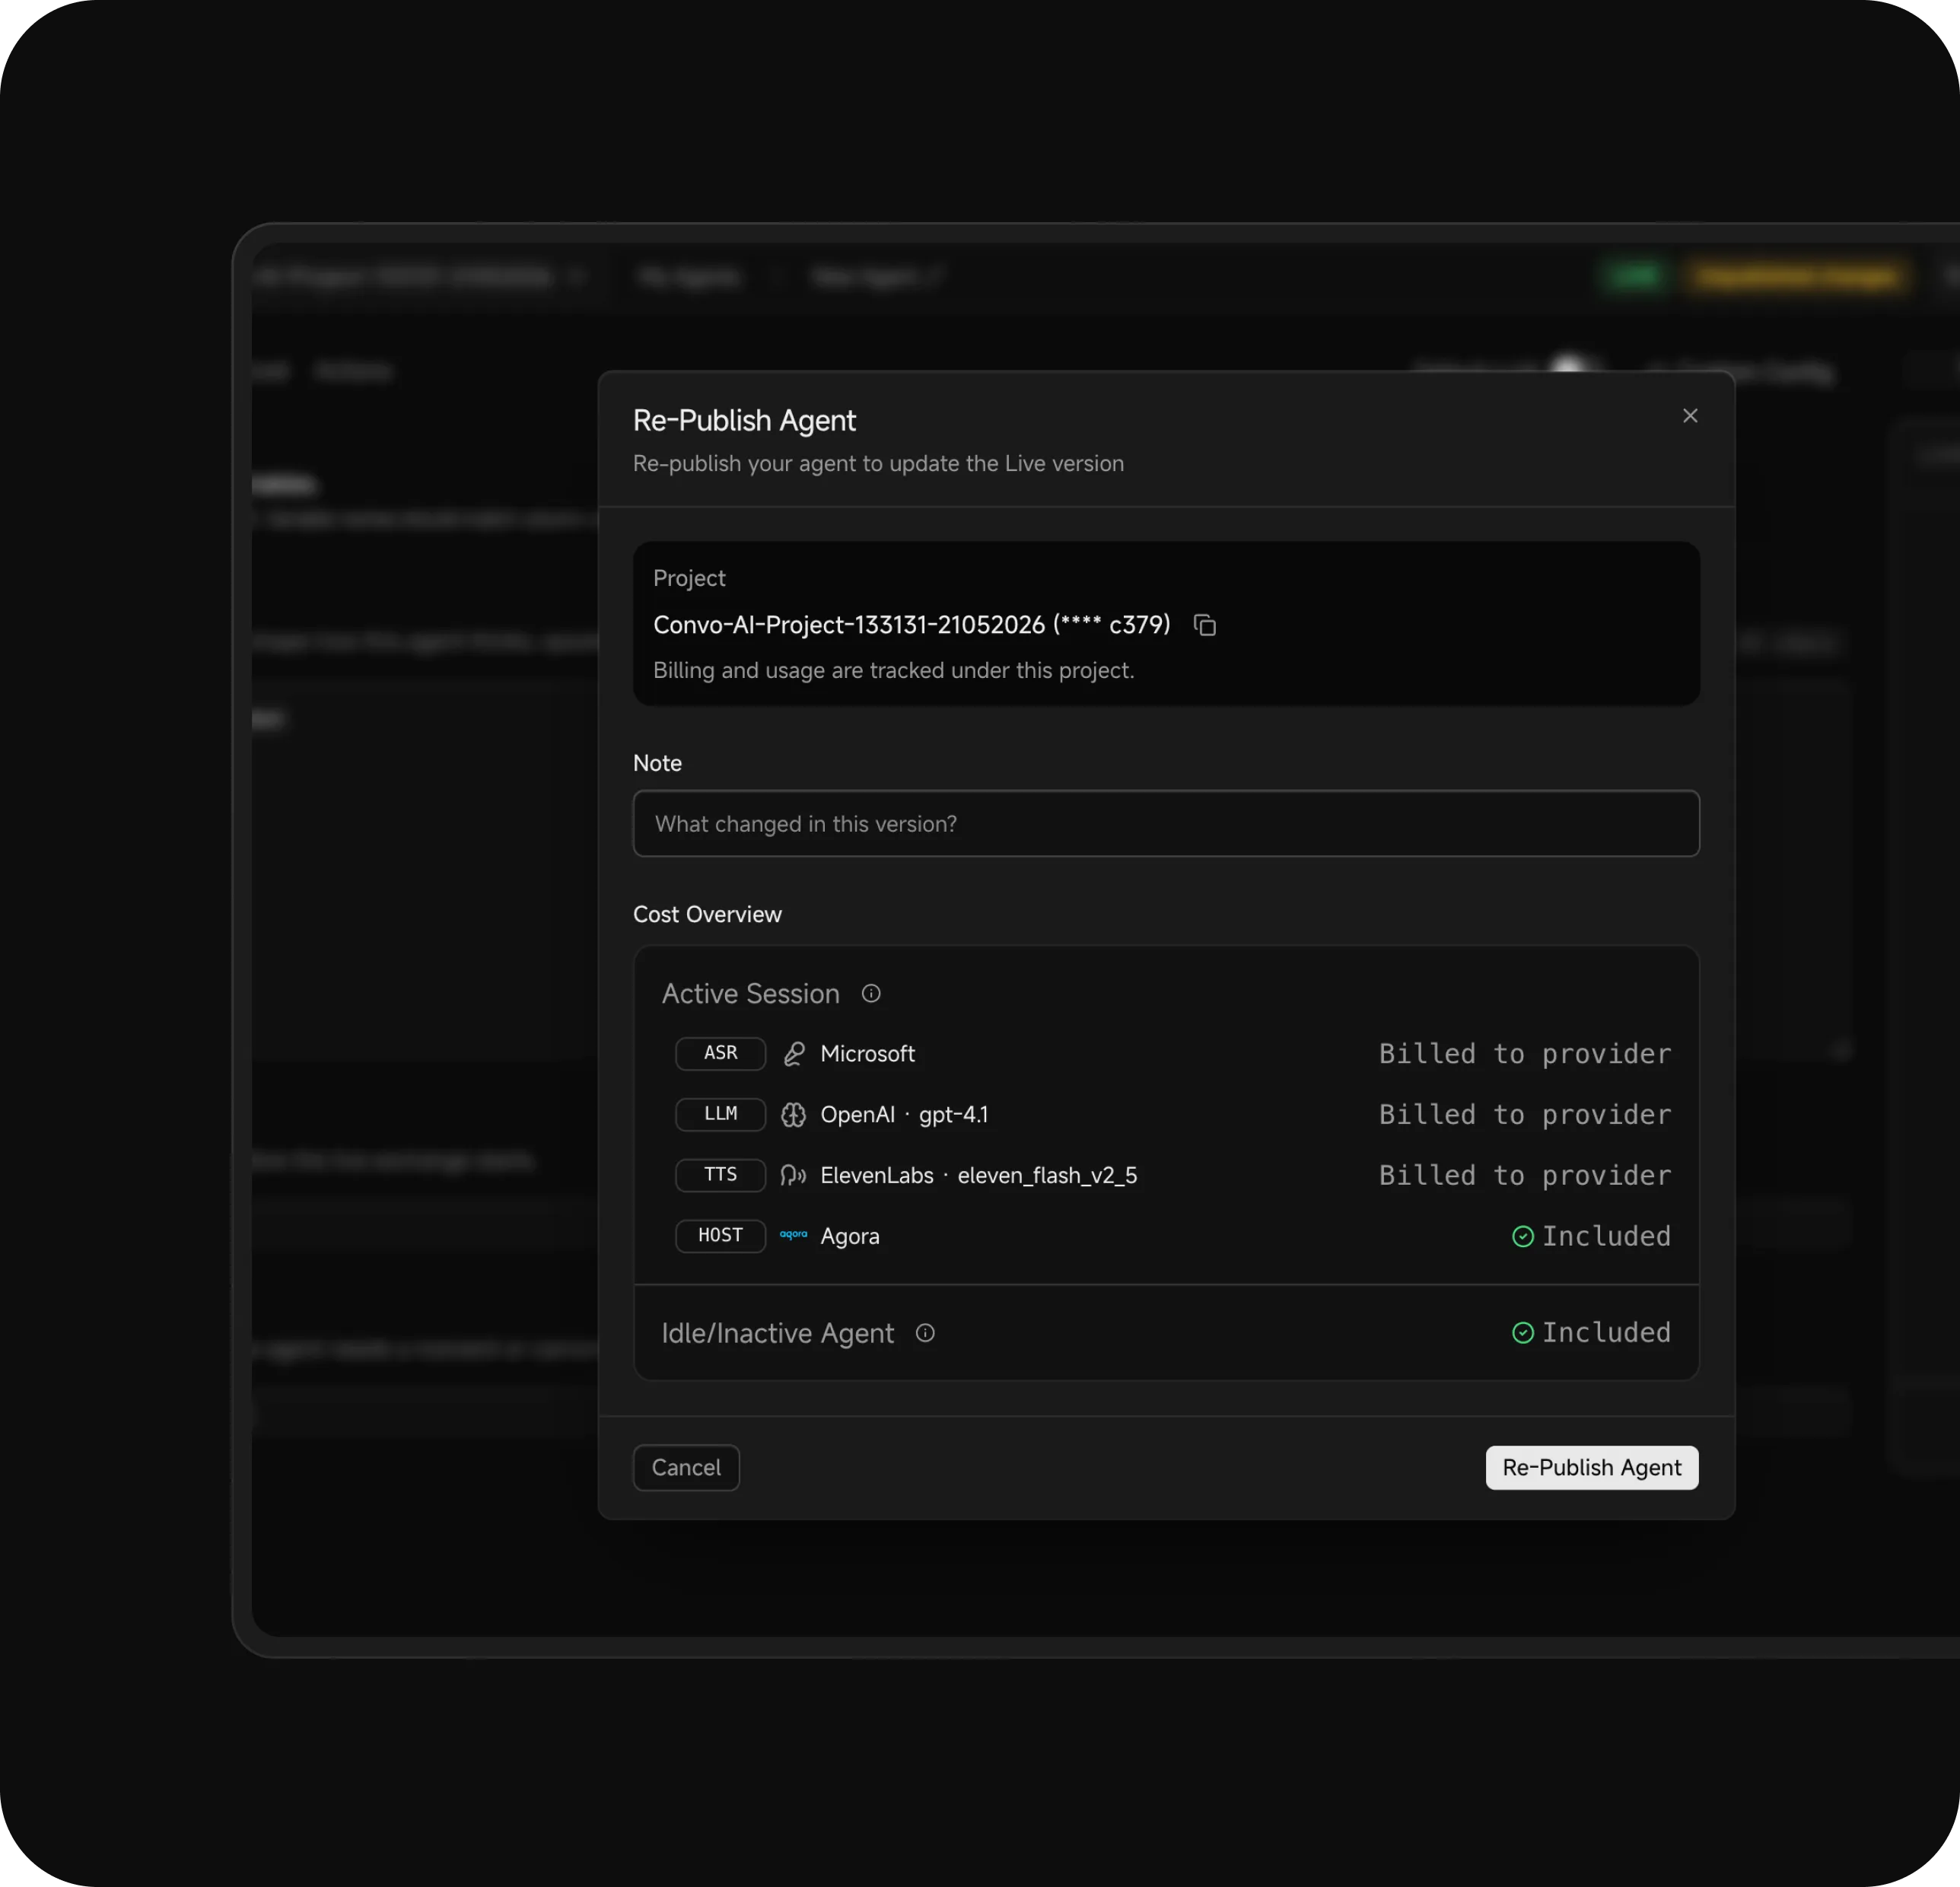
Task: Copy the project ID to clipboard
Action: click(x=1205, y=625)
